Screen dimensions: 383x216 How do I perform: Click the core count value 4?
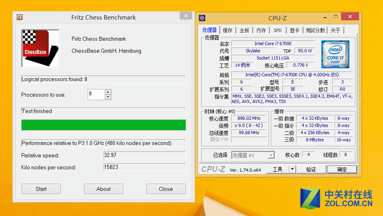click(x=309, y=155)
